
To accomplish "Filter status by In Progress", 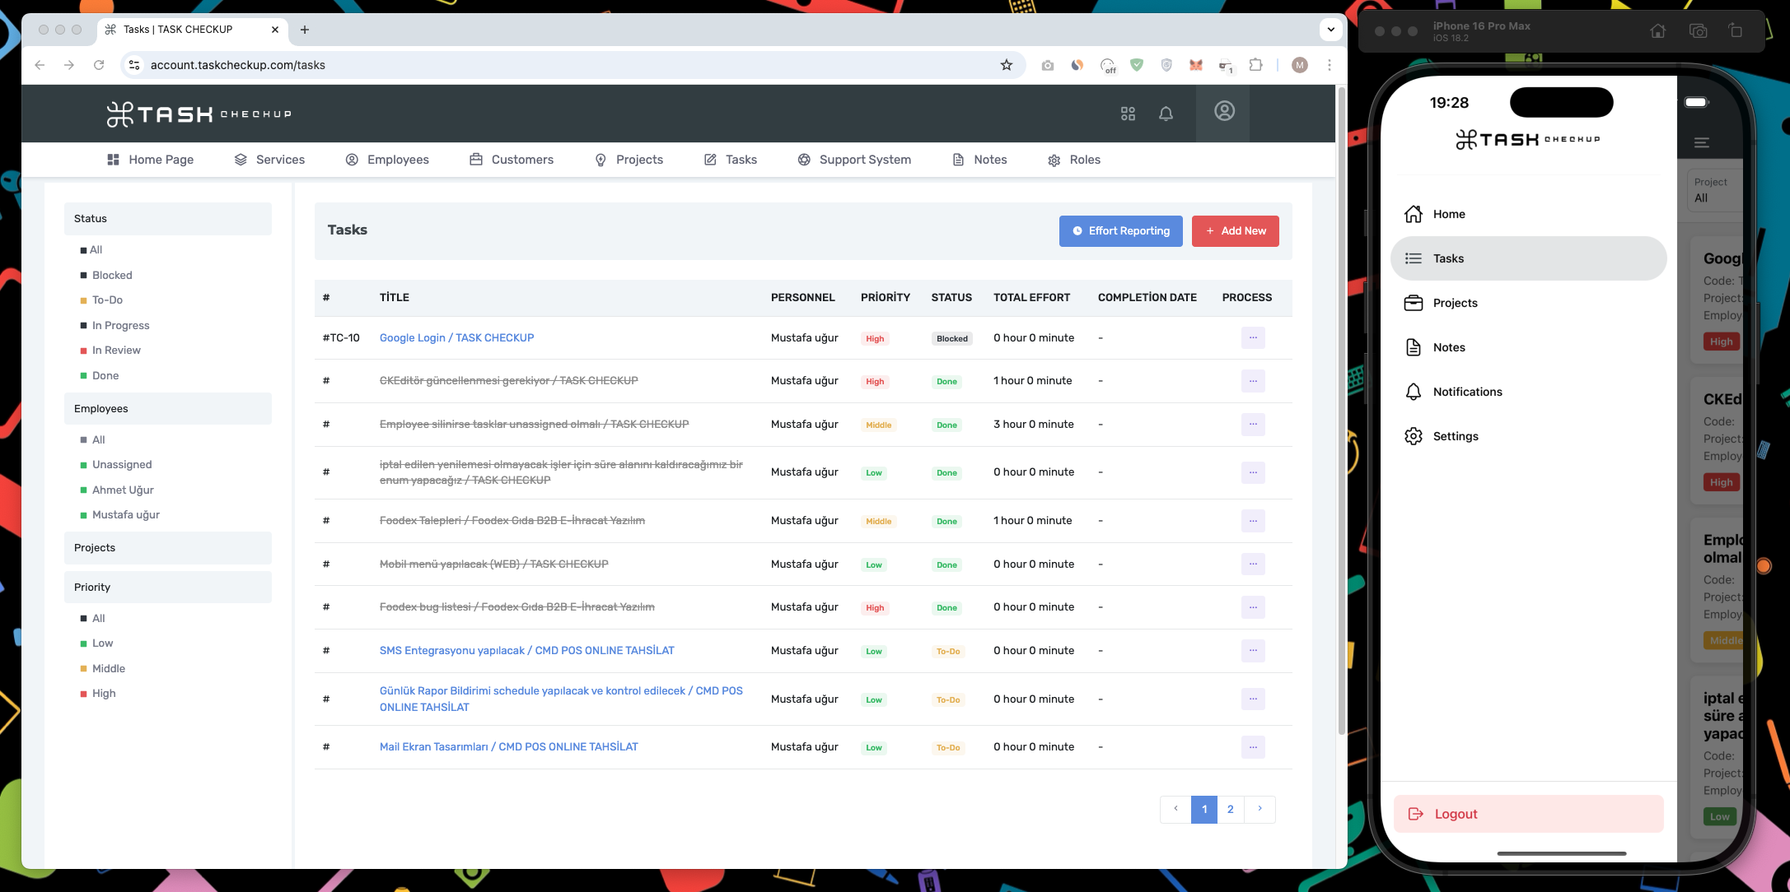I will [120, 326].
